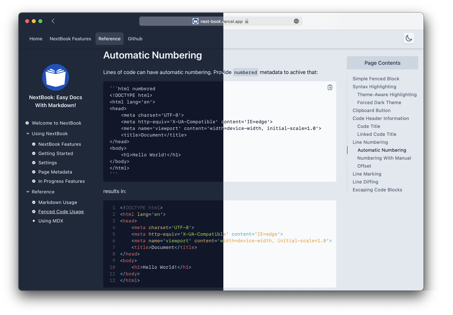Jump to Escaping Code Blocks section
The width and height of the screenshot is (453, 315).
(377, 190)
